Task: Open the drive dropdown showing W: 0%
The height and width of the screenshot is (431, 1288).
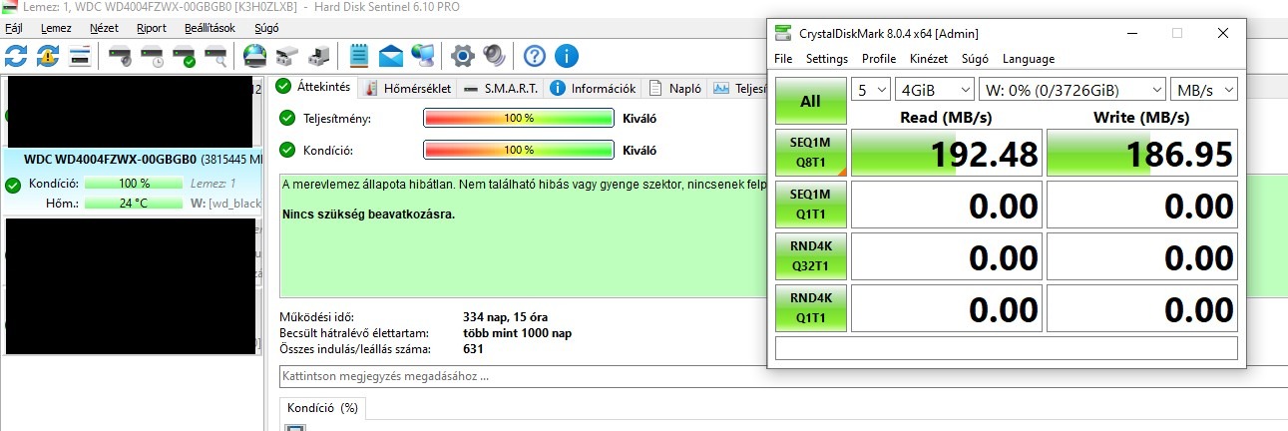Action: (x=1072, y=90)
